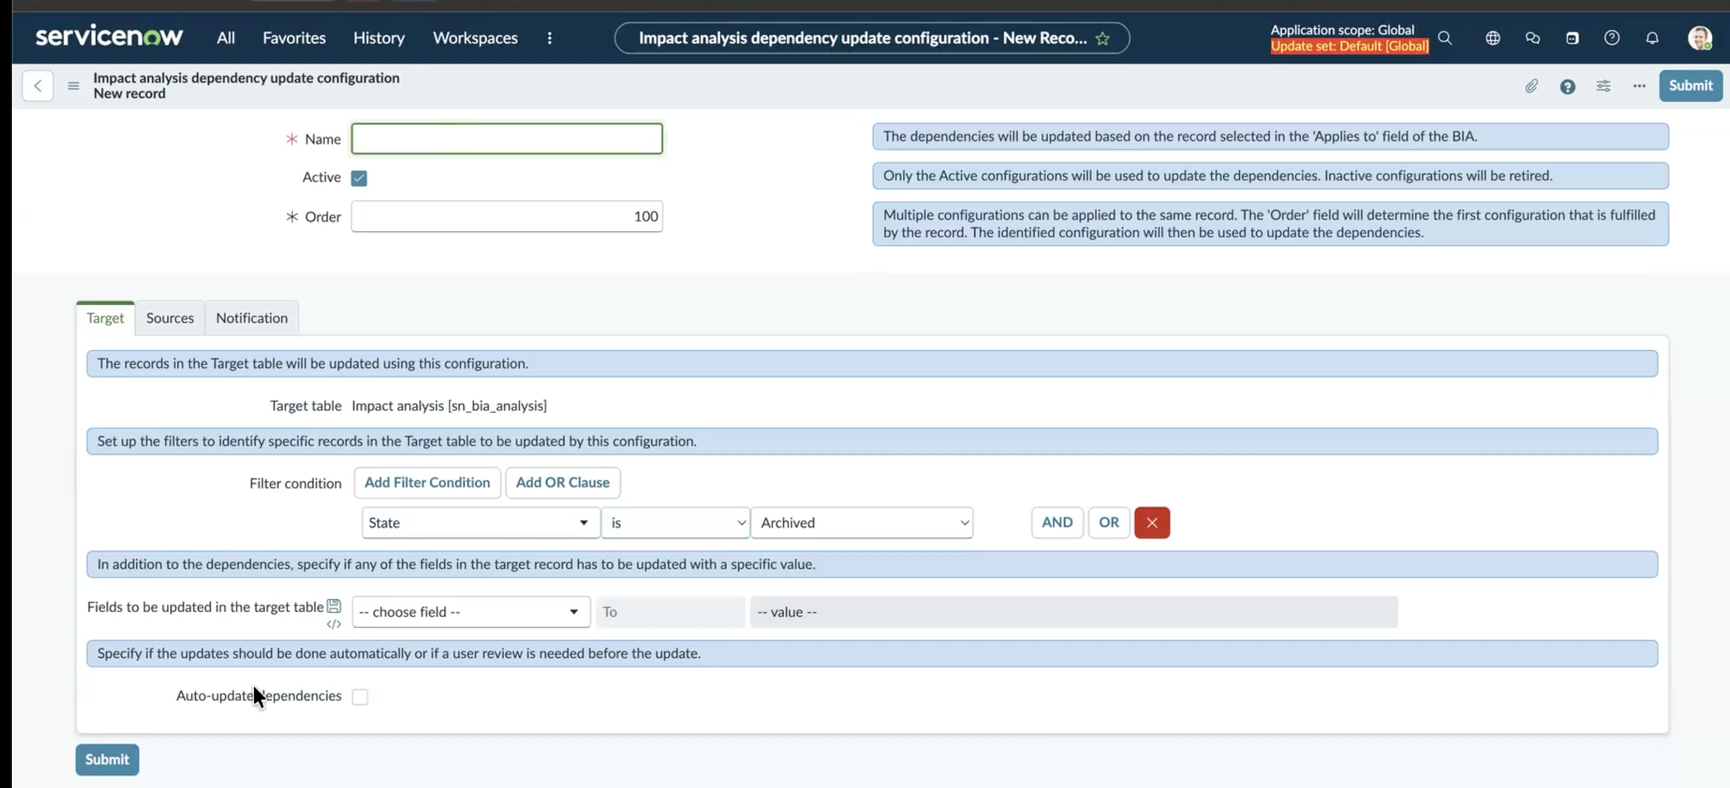Uncheck the Active checkbox
The width and height of the screenshot is (1730, 788).
(x=359, y=178)
